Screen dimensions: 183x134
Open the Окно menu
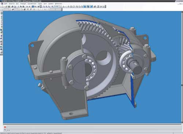[x=45, y=4]
